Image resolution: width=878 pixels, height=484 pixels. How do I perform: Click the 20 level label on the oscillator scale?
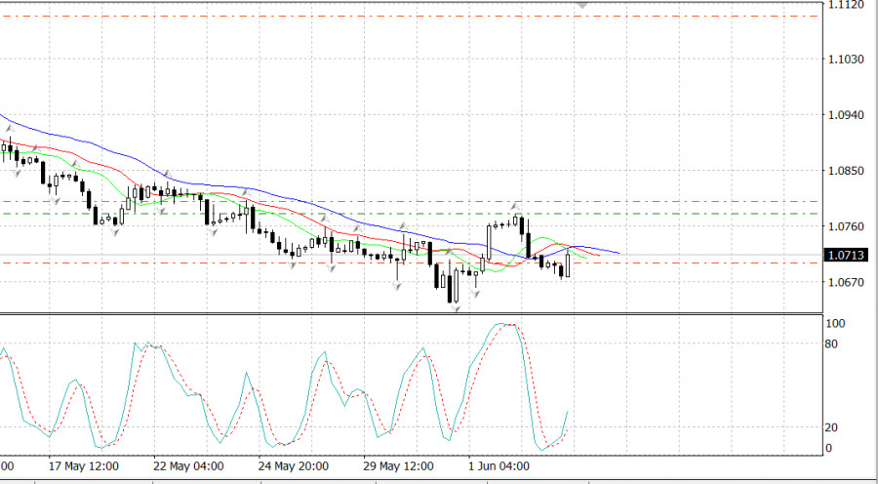tap(831, 427)
